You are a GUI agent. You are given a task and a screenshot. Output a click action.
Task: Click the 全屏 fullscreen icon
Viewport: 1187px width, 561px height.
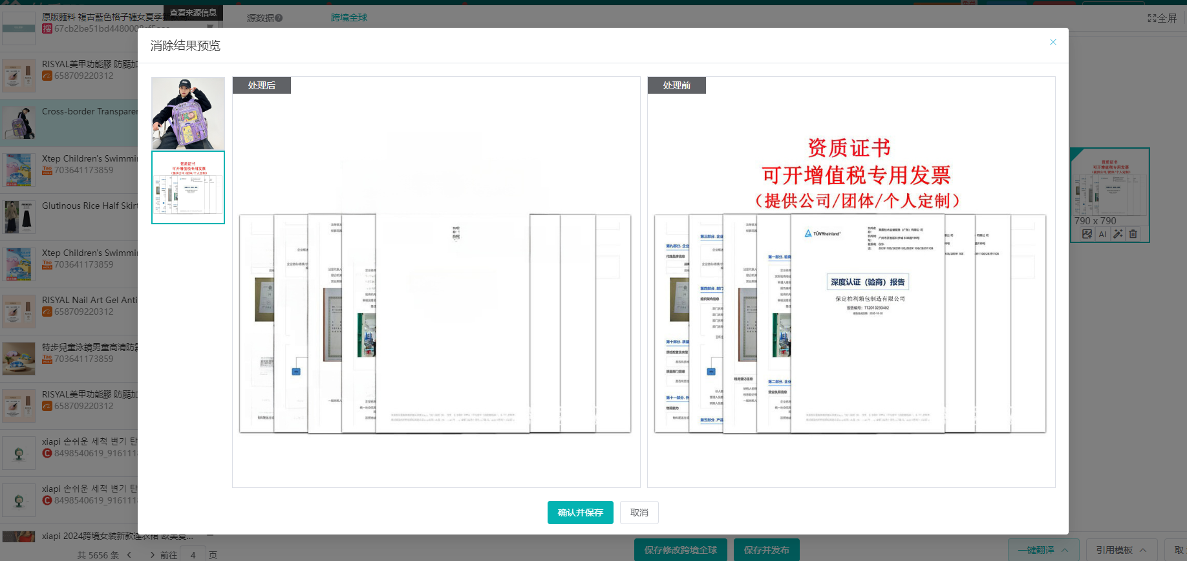(x=1162, y=18)
